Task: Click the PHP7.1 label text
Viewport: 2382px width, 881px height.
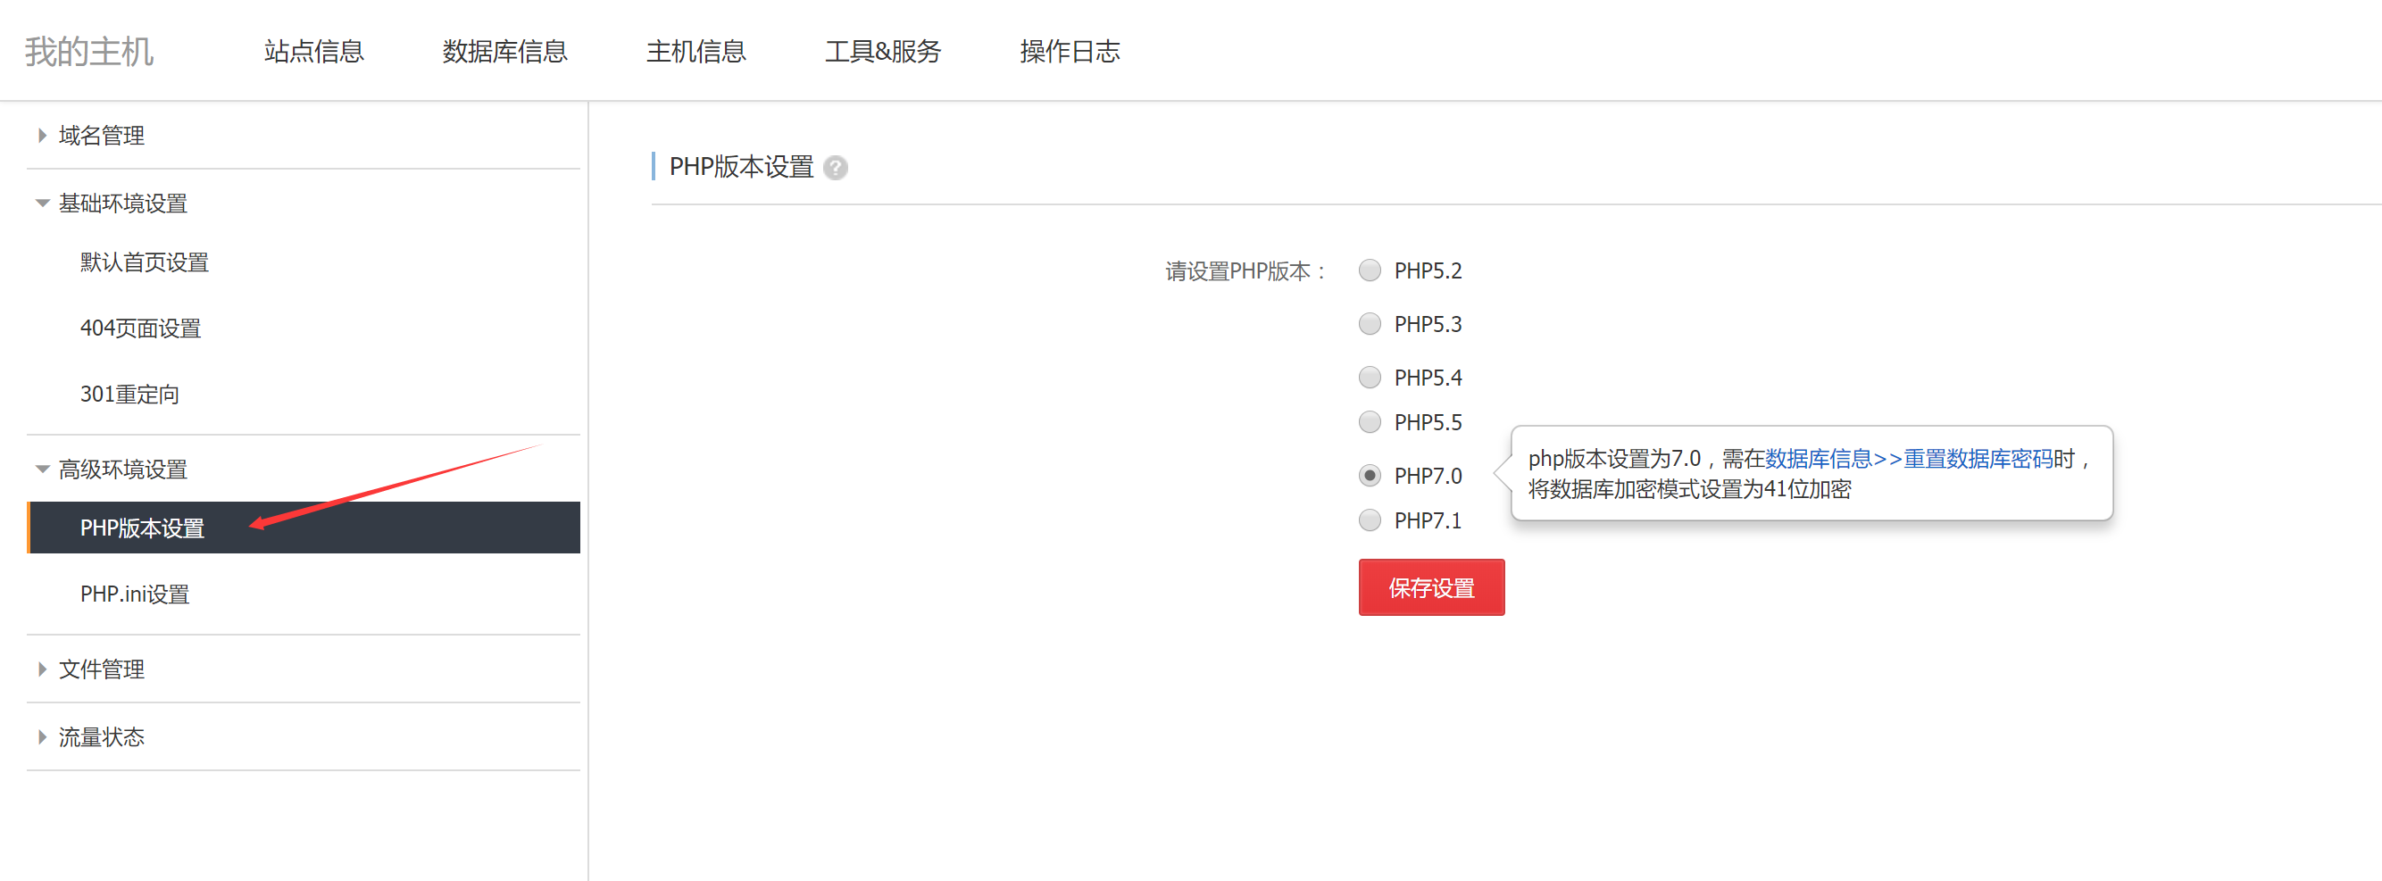Action: (1428, 520)
